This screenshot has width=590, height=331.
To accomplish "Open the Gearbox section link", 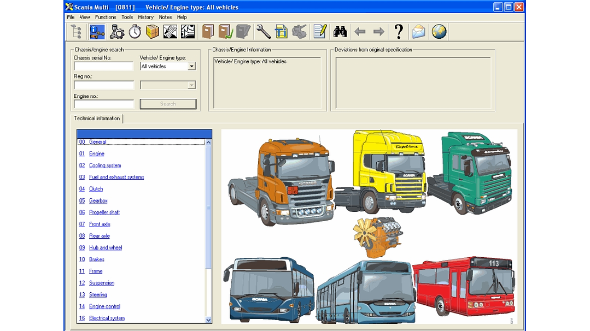I will [98, 201].
